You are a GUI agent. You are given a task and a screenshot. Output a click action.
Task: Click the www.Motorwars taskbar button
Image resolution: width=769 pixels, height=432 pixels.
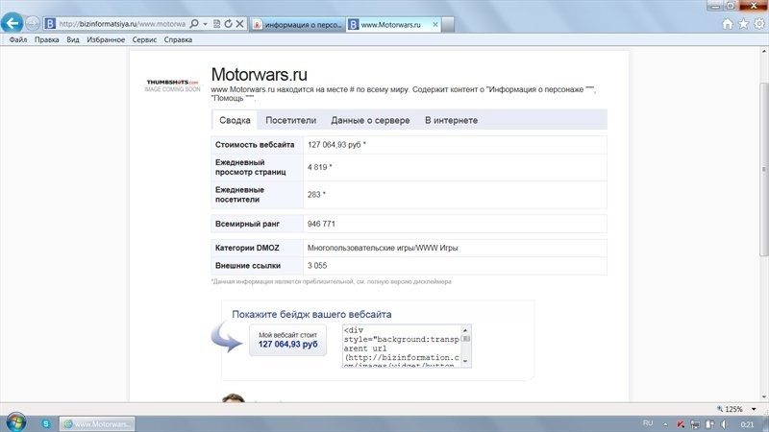tap(97, 424)
